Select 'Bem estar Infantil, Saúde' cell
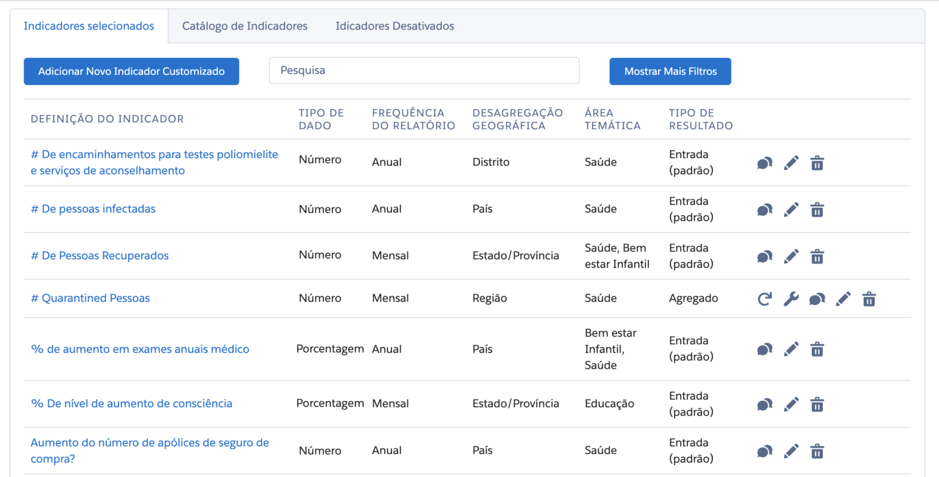 [x=610, y=349]
